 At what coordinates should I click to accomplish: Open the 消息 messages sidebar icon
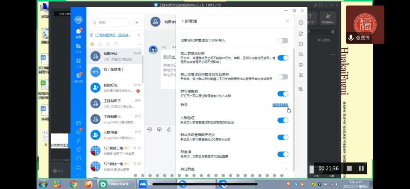pyautogui.click(x=78, y=32)
